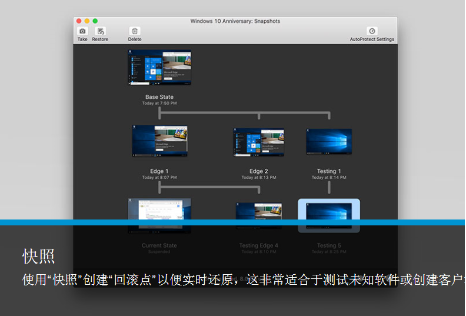Click the "Edge 1" name label
The image size is (466, 316).
159,171
